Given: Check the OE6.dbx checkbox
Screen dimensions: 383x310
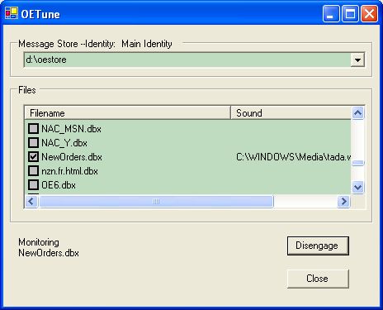Looking at the screenshot, I should click(33, 184).
